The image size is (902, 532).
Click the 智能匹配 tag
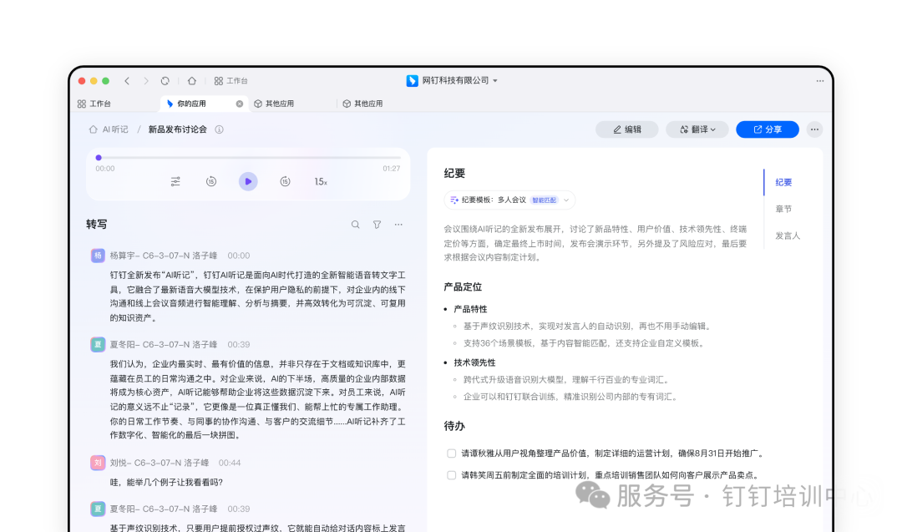(x=544, y=200)
